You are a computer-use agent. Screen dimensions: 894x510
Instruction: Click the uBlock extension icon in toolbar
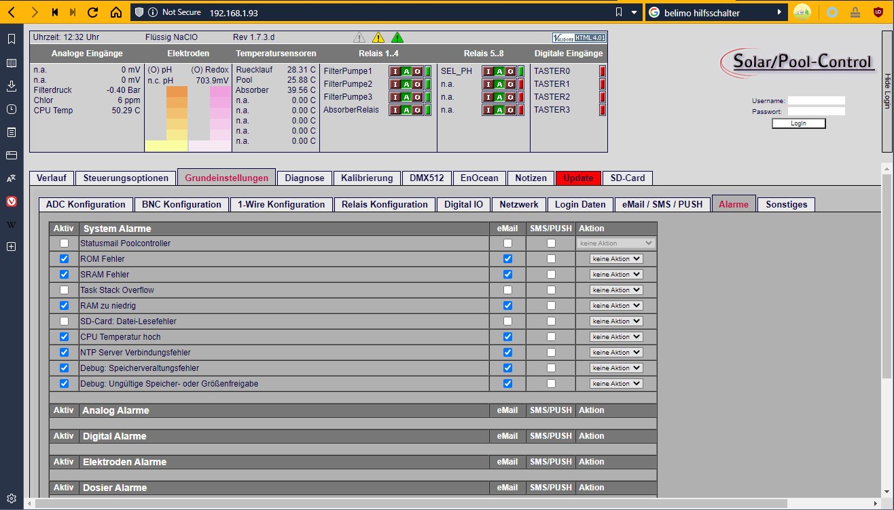878,12
